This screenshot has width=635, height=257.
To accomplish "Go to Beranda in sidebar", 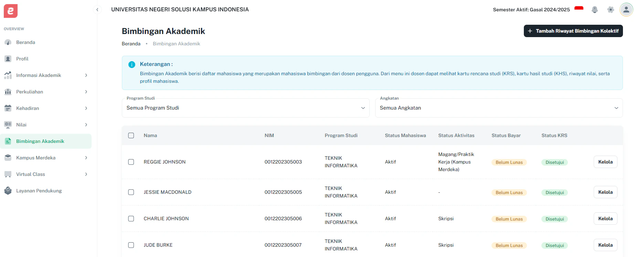I will click(x=46, y=42).
